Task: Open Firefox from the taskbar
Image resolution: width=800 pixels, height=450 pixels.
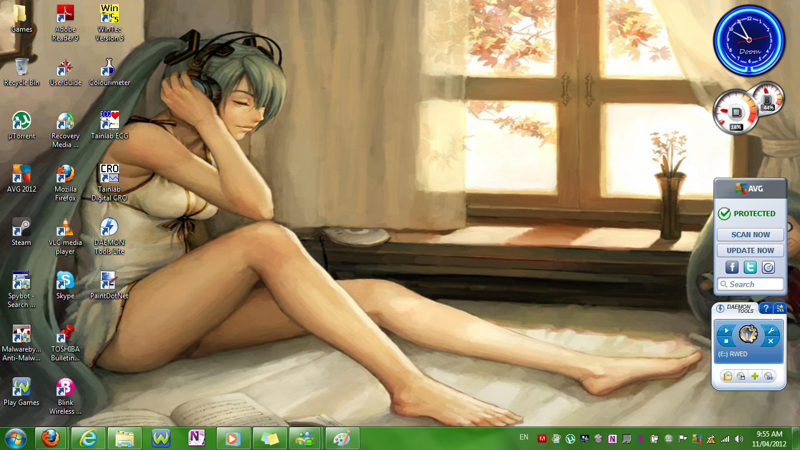Action: [51, 438]
